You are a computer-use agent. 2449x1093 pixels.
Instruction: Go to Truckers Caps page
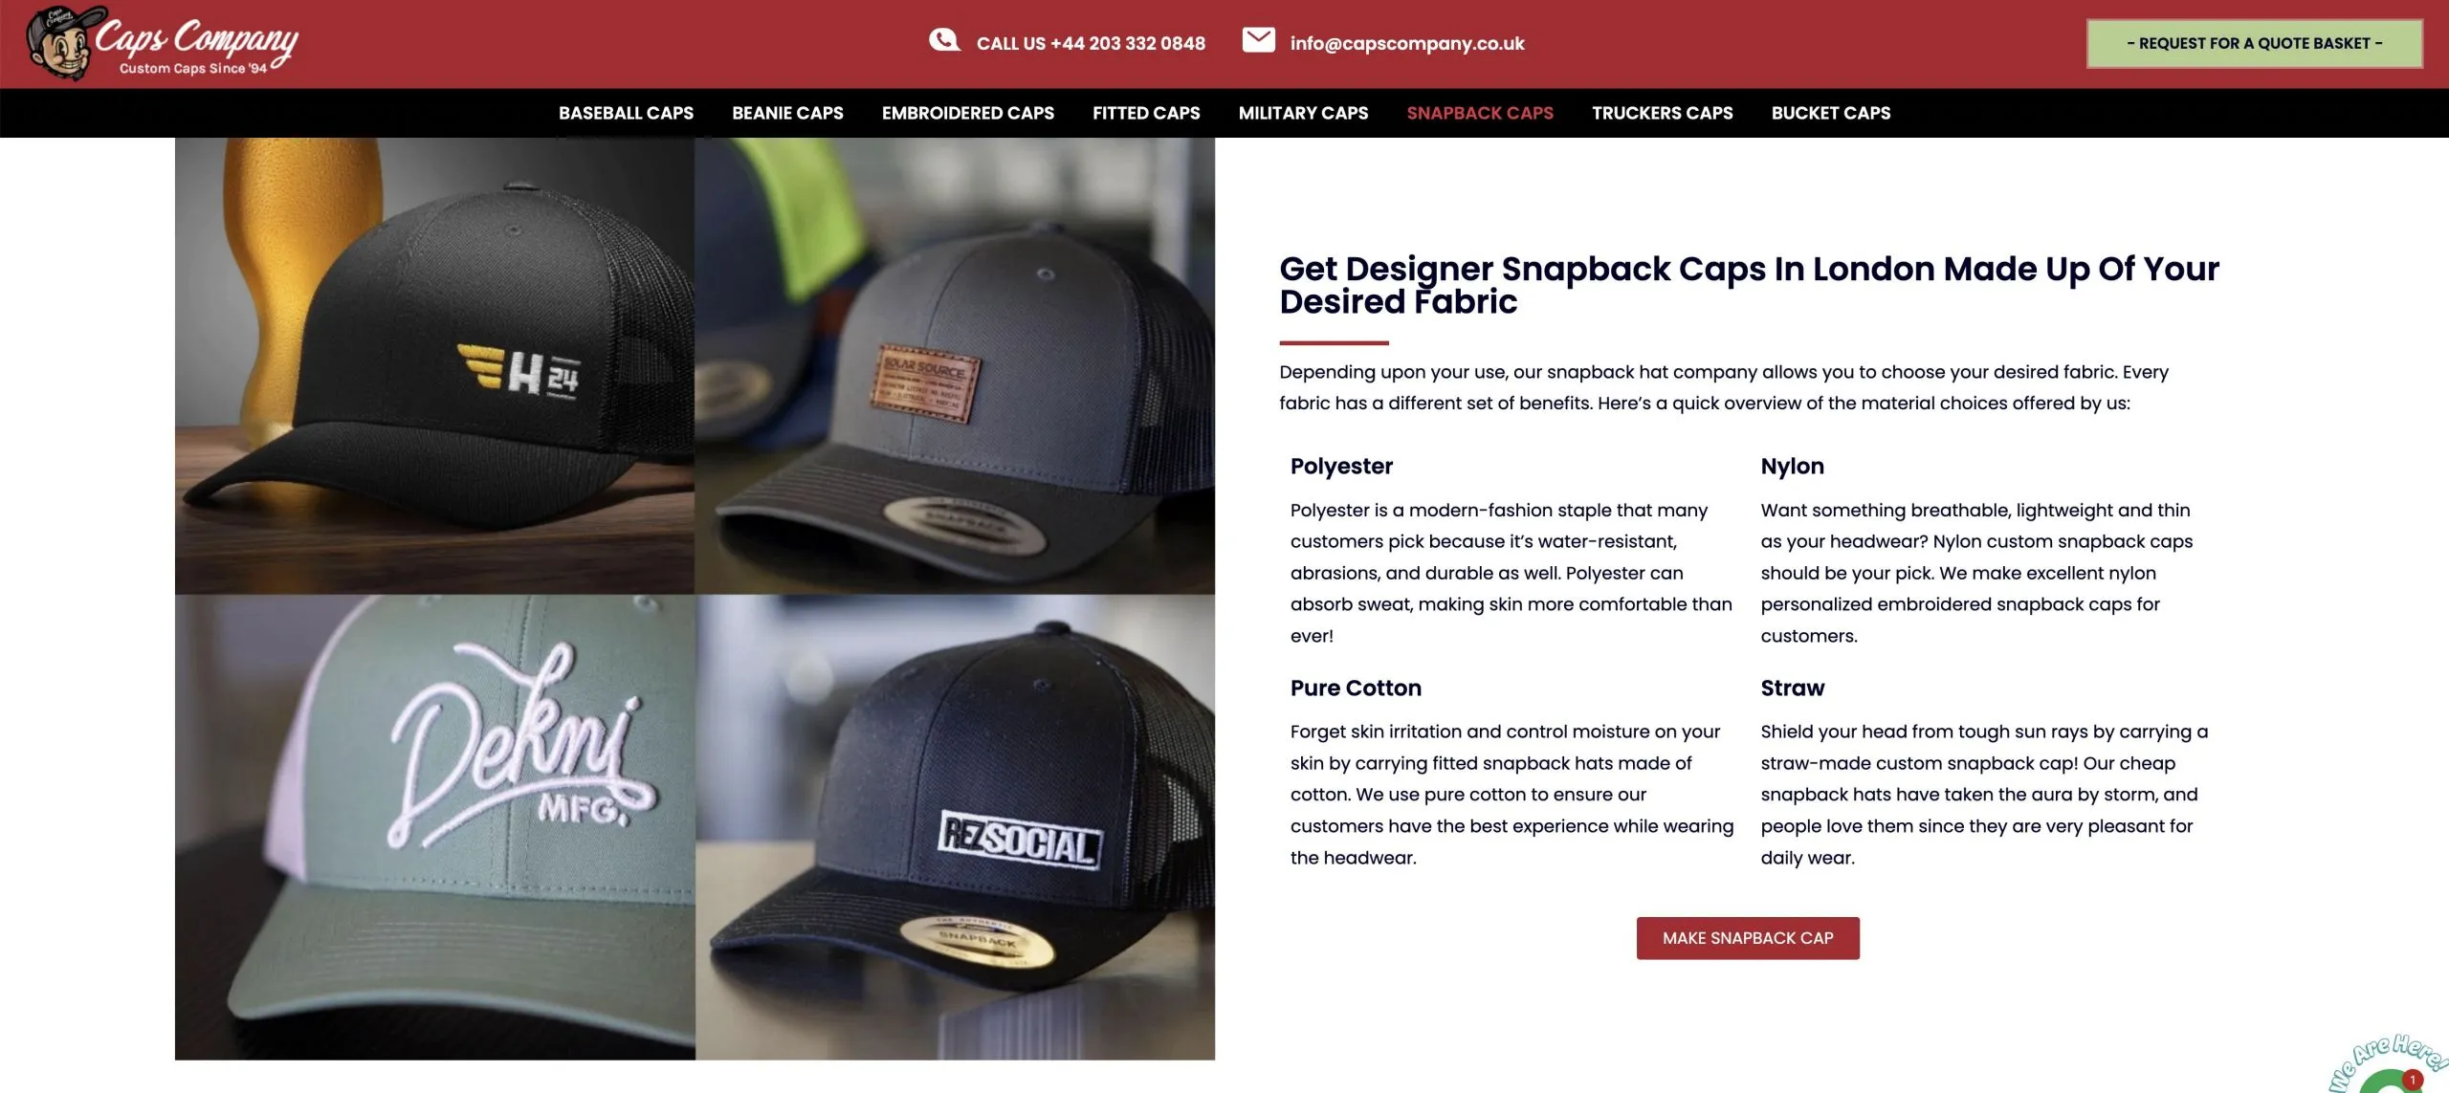click(x=1662, y=113)
